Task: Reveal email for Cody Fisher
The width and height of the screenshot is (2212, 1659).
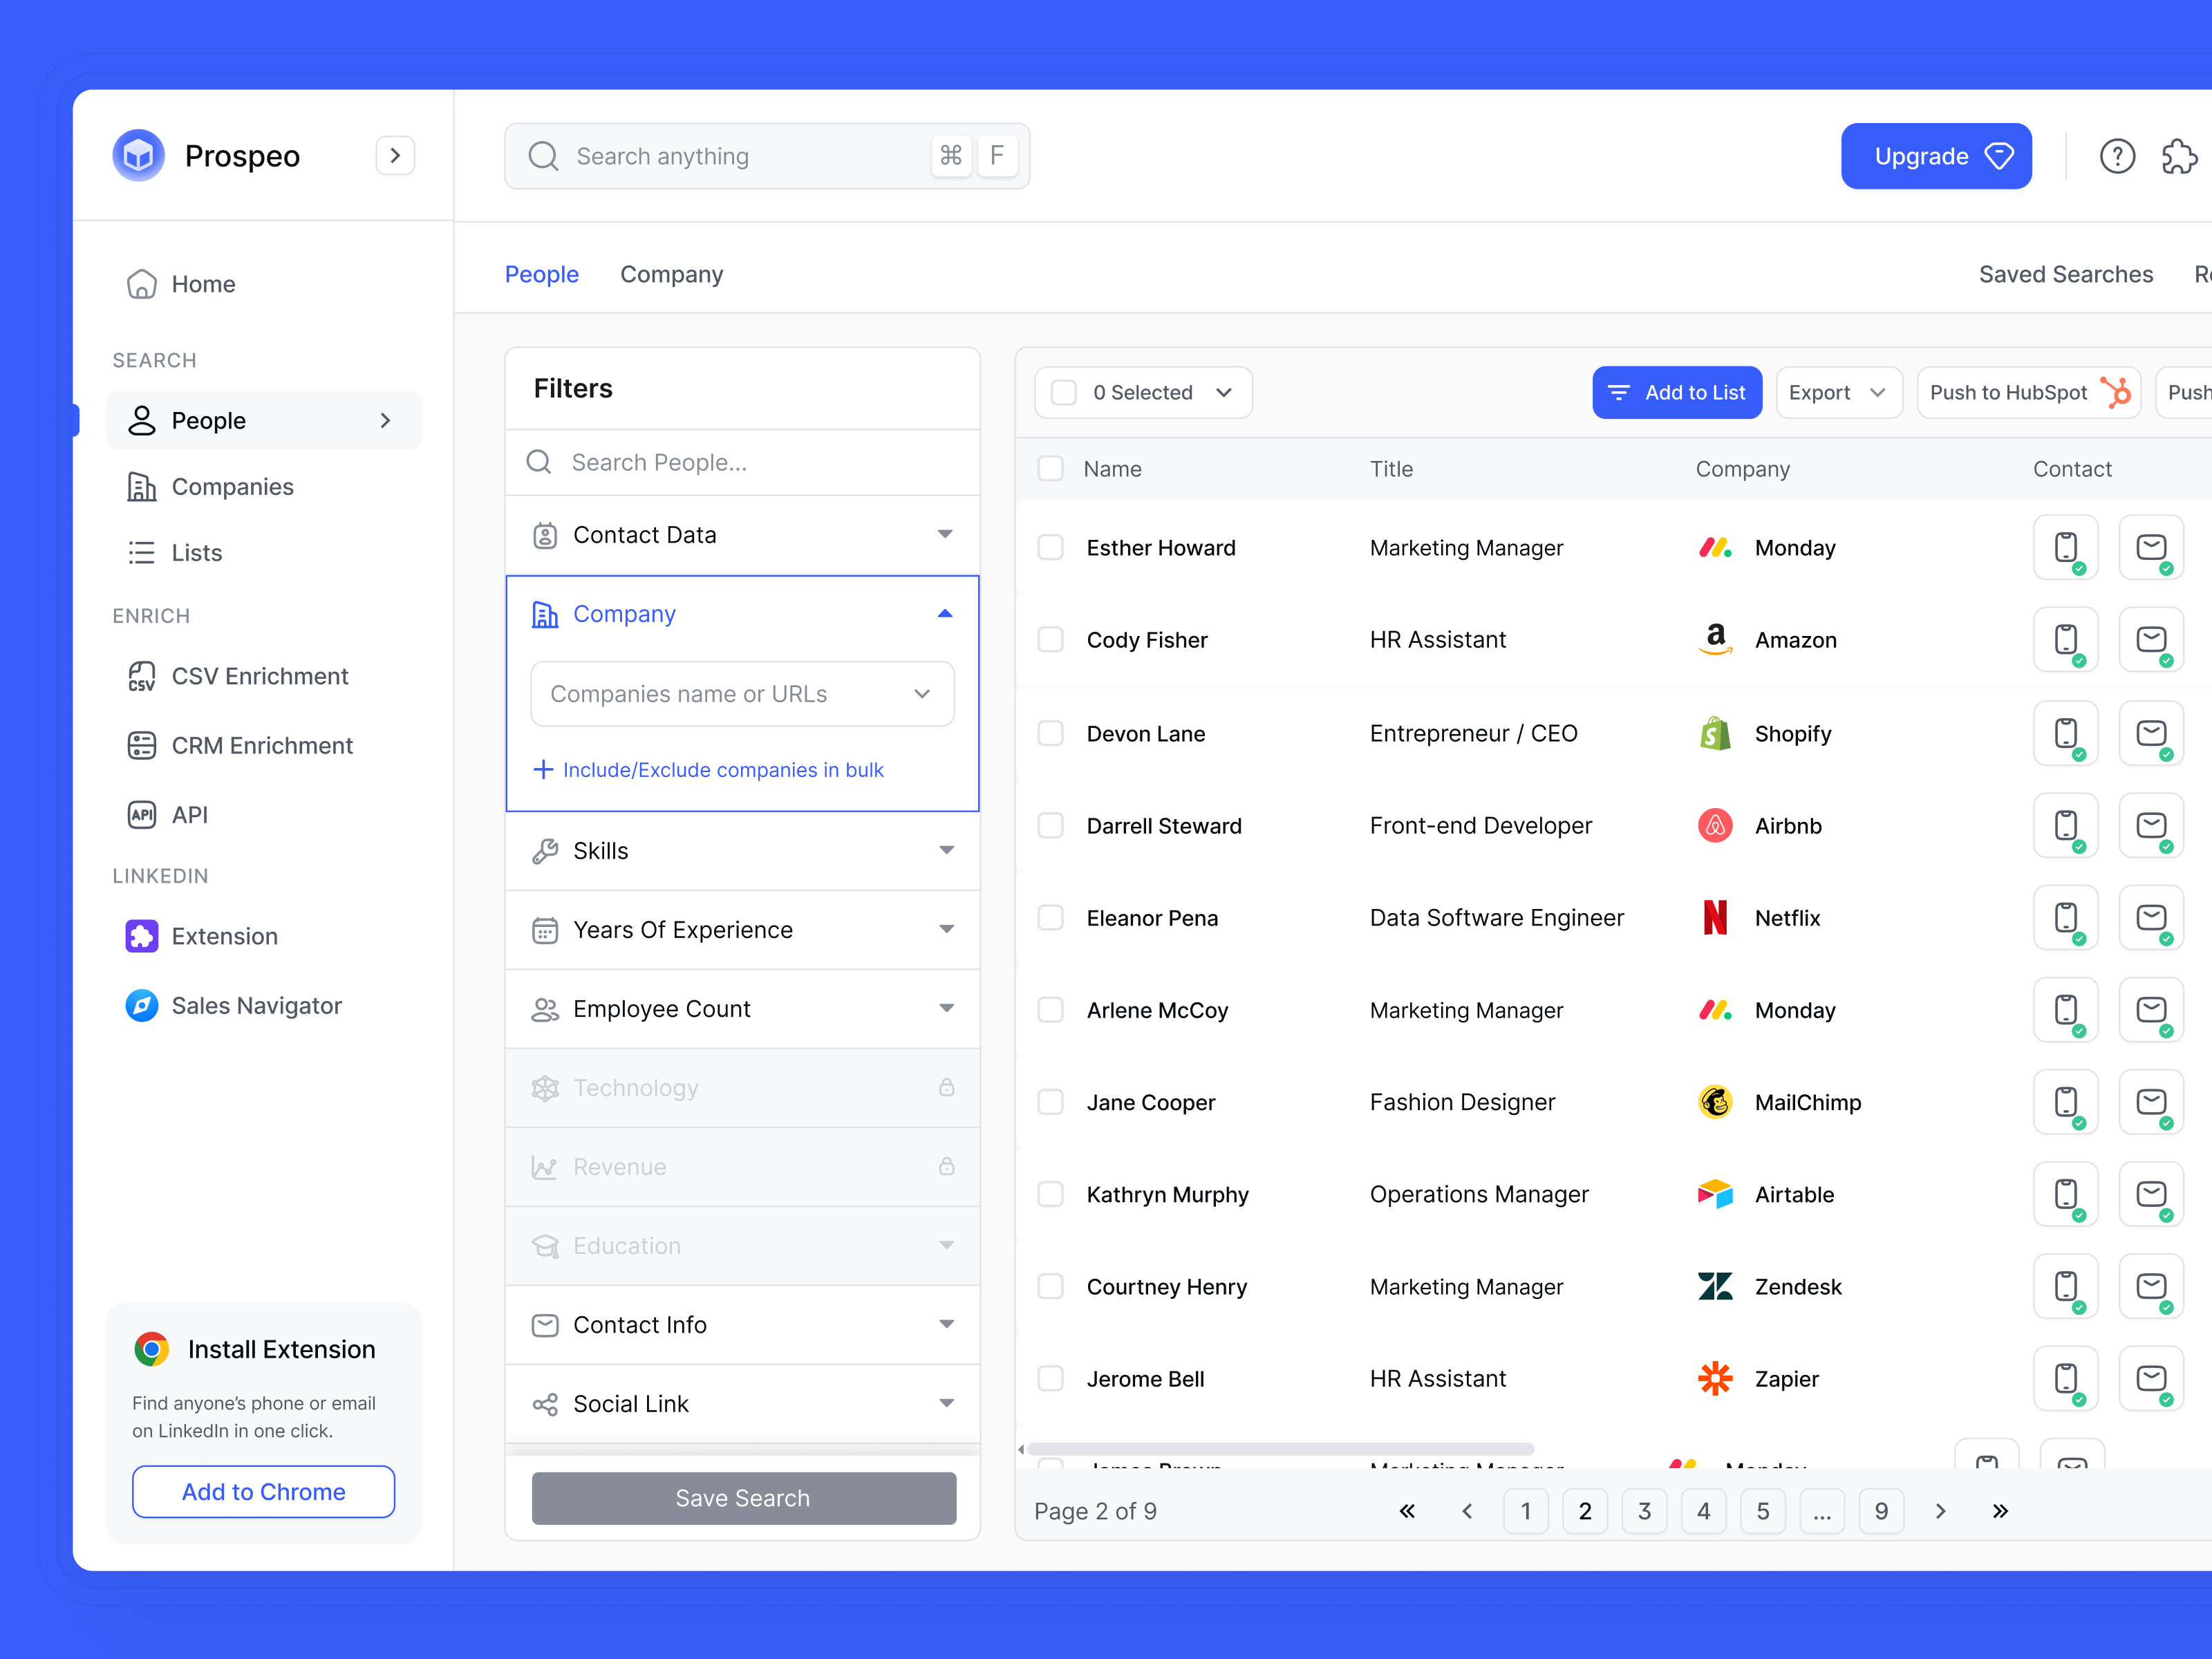Action: pyautogui.click(x=2151, y=640)
